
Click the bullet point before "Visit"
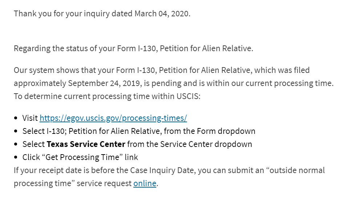[16, 118]
